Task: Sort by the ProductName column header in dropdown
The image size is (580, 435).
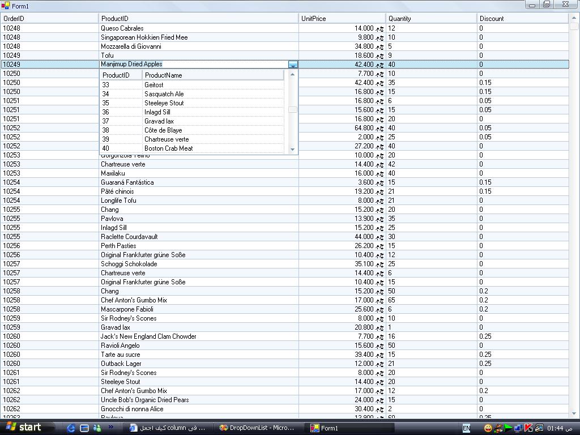Action: pyautogui.click(x=213, y=75)
